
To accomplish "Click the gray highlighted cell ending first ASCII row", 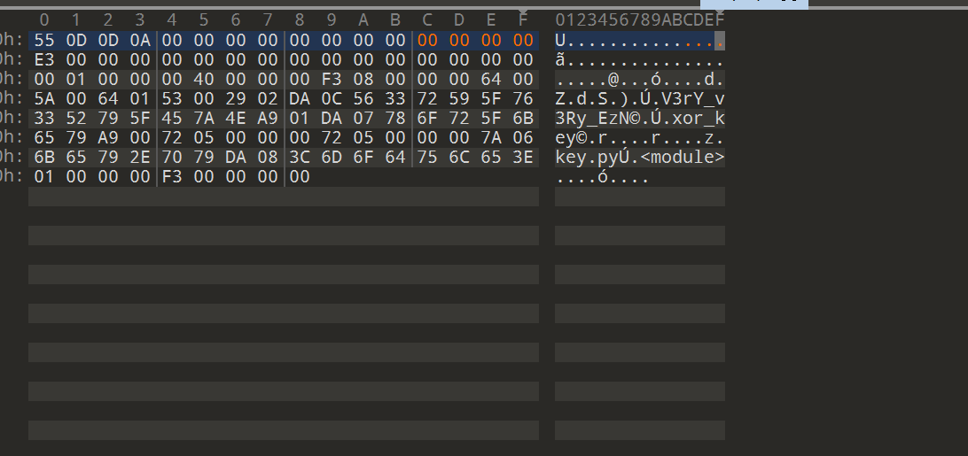I will (x=719, y=41).
